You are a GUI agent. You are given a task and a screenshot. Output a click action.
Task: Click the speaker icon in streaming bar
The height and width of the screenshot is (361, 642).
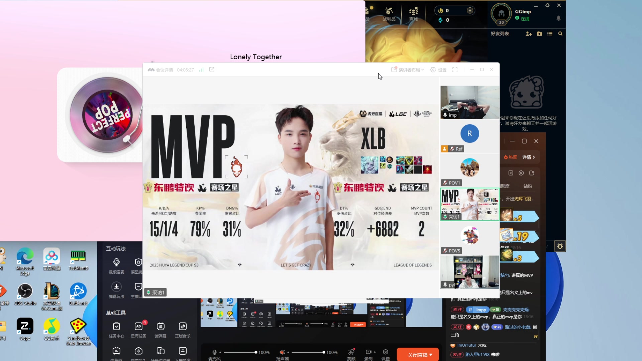click(x=282, y=352)
